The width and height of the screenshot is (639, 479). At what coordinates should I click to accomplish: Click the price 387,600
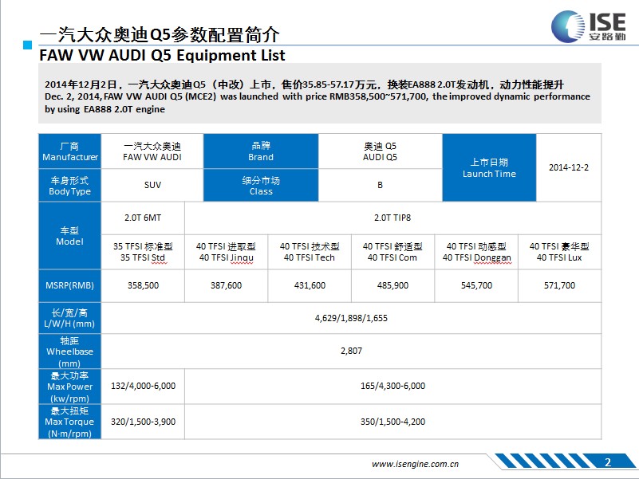tap(227, 285)
